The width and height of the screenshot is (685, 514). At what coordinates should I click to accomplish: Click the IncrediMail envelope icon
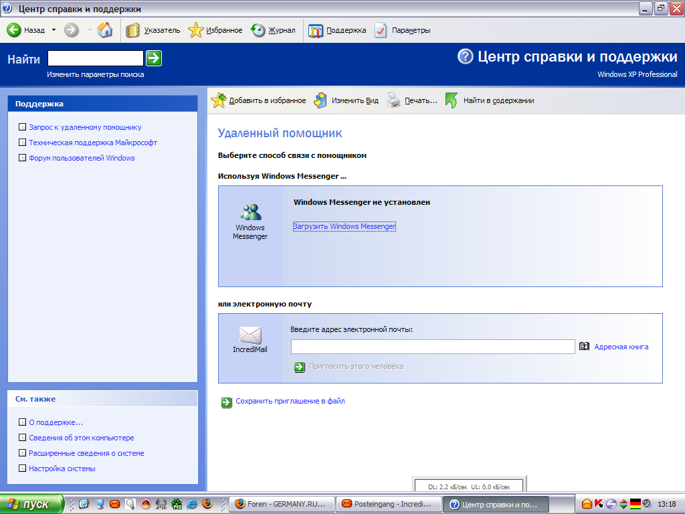(250, 335)
